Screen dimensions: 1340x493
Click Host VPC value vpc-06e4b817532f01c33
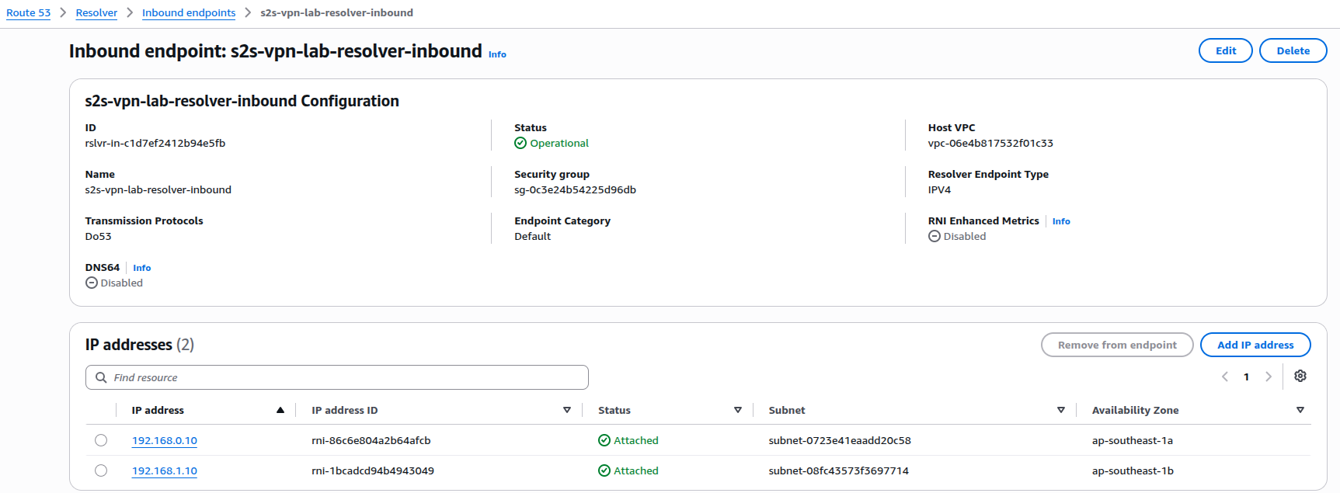click(x=990, y=143)
